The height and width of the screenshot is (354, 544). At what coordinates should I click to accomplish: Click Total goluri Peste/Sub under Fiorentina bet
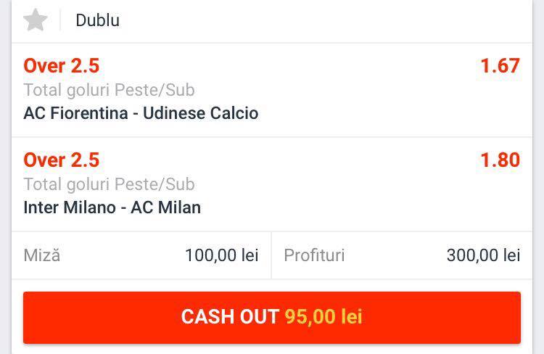[x=109, y=90]
